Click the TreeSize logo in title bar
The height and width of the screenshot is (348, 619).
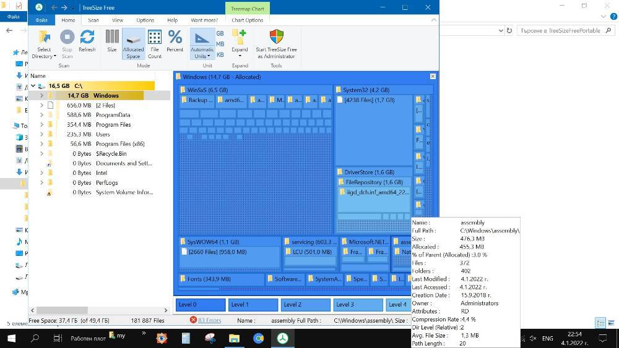coord(38,7)
